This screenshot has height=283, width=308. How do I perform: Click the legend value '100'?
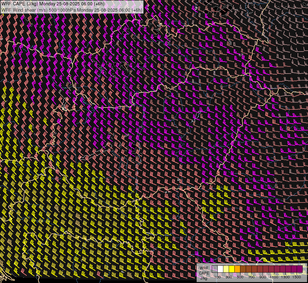click(x=218, y=277)
